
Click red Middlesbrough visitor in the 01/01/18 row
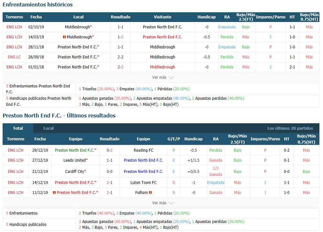point(163,67)
